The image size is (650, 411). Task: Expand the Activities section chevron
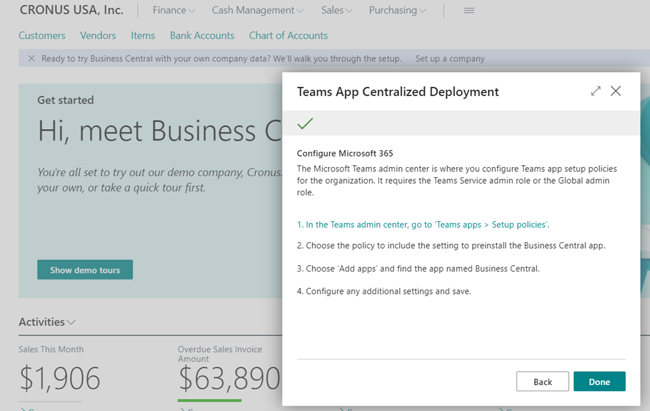coord(71,322)
